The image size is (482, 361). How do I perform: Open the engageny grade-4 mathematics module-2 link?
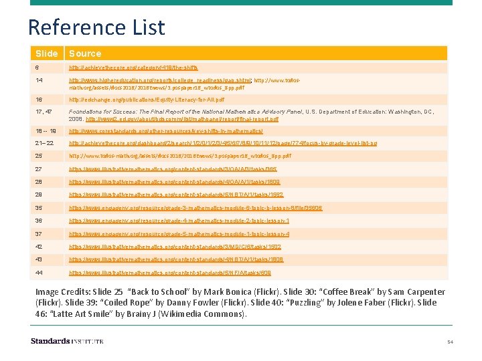(179, 221)
